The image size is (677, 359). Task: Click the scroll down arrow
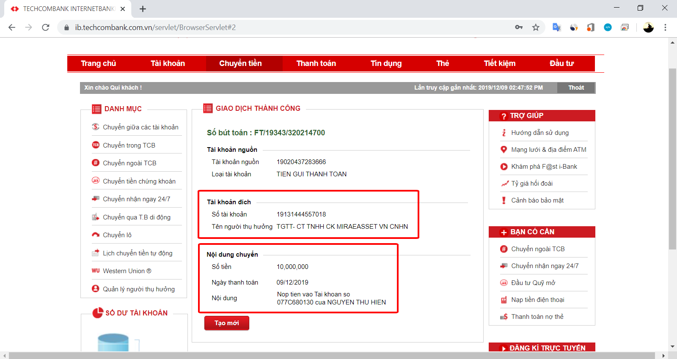click(672, 347)
